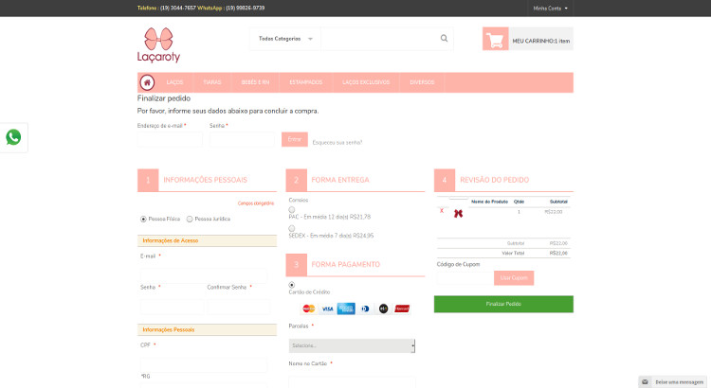Open Deixe uma mensagem chat widget

coord(673,382)
